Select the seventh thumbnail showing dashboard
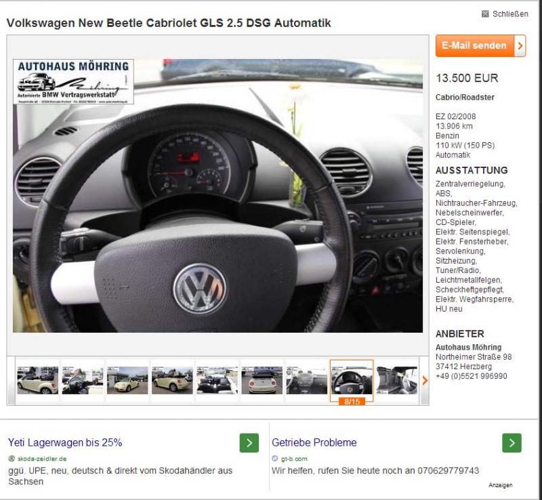This screenshot has width=542, height=500. click(306, 380)
